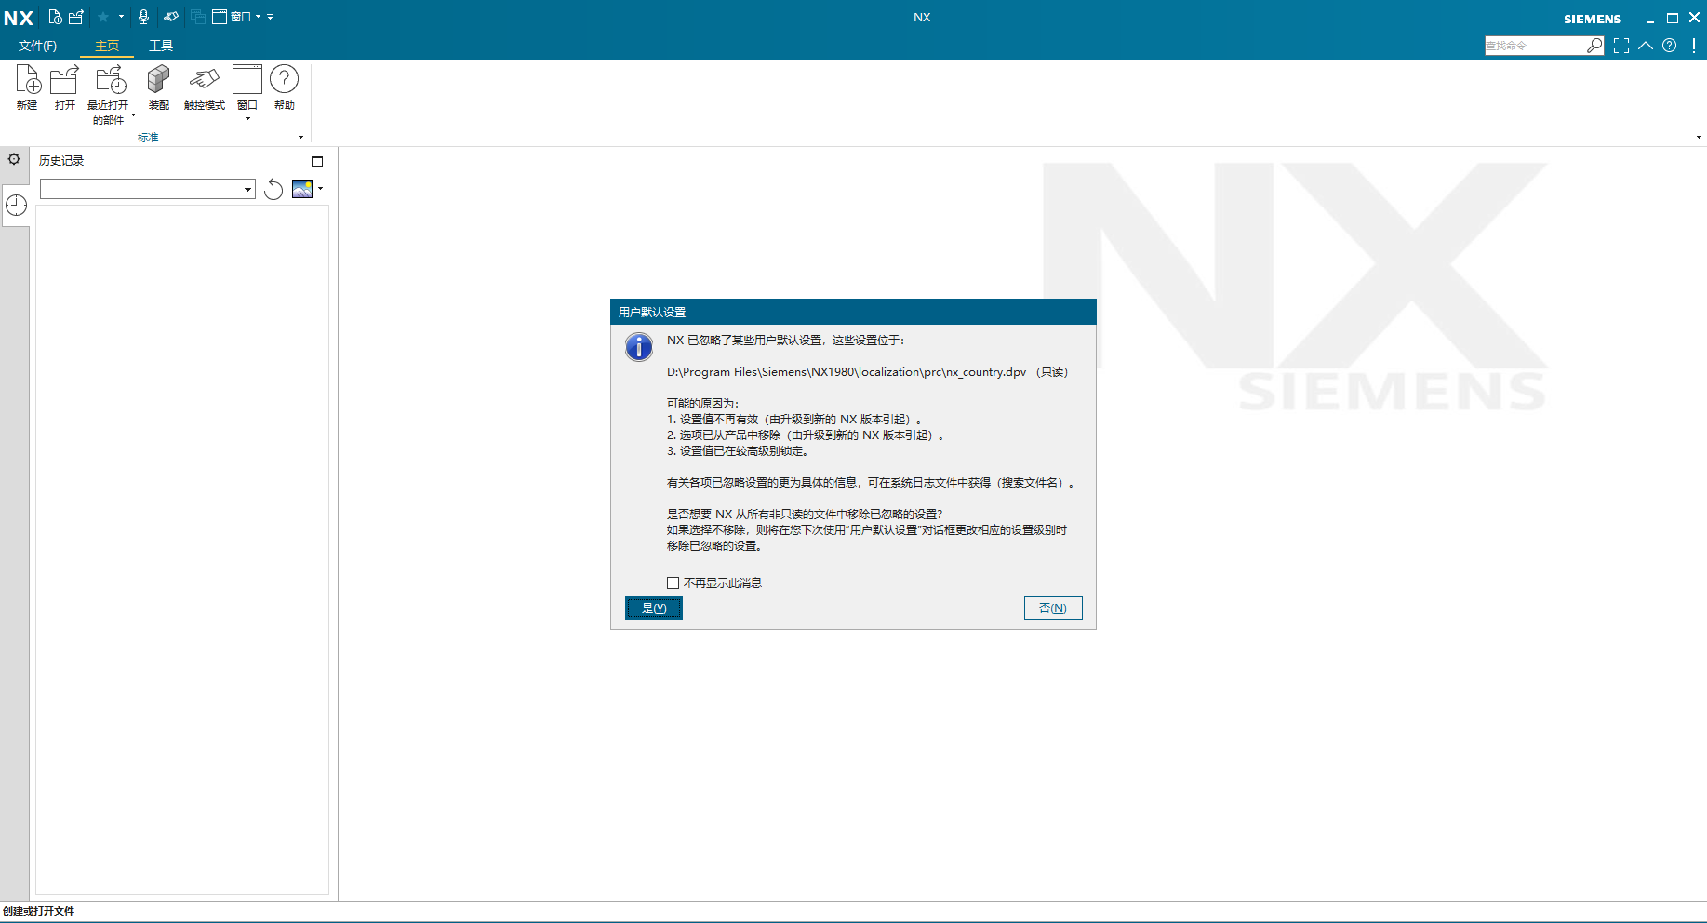The width and height of the screenshot is (1707, 923).
Task: Open the Roles gear icon in the sidebar
Action: pos(15,159)
